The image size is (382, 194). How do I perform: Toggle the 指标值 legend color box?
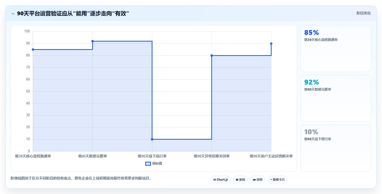pos(148,163)
